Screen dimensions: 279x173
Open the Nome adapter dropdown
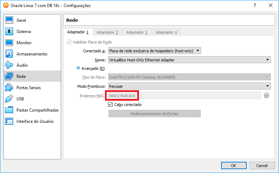click(x=190, y=60)
